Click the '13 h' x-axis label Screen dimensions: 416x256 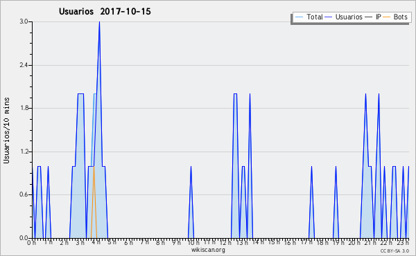click(242, 242)
